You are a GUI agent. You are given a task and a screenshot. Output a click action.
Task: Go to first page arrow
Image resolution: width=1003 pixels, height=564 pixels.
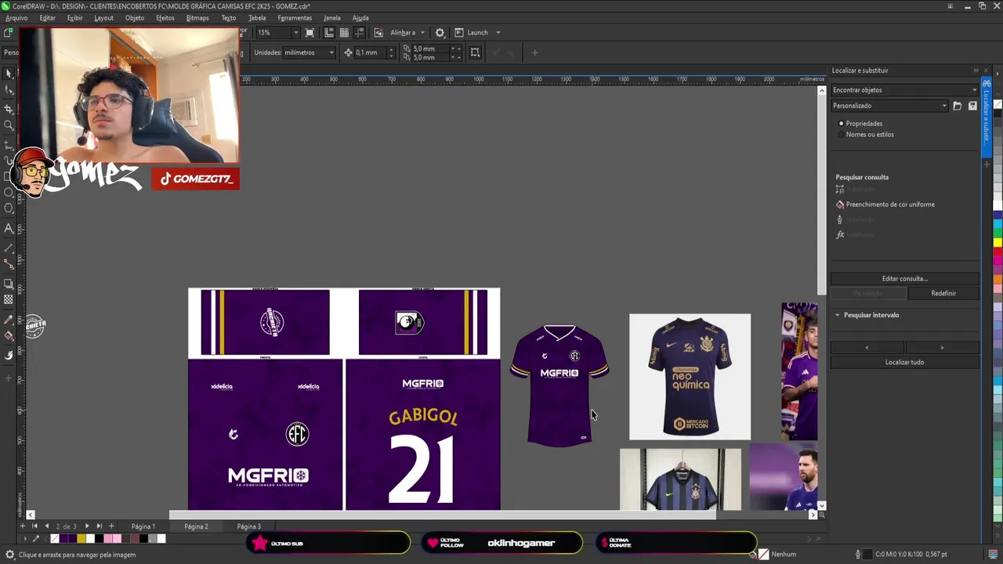pyautogui.click(x=34, y=526)
